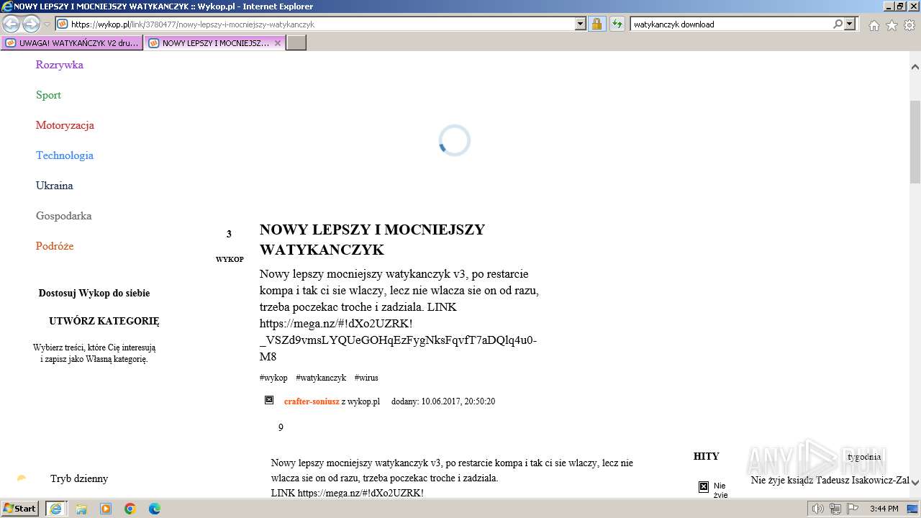Open the Podróże category
921x518 pixels.
[55, 246]
